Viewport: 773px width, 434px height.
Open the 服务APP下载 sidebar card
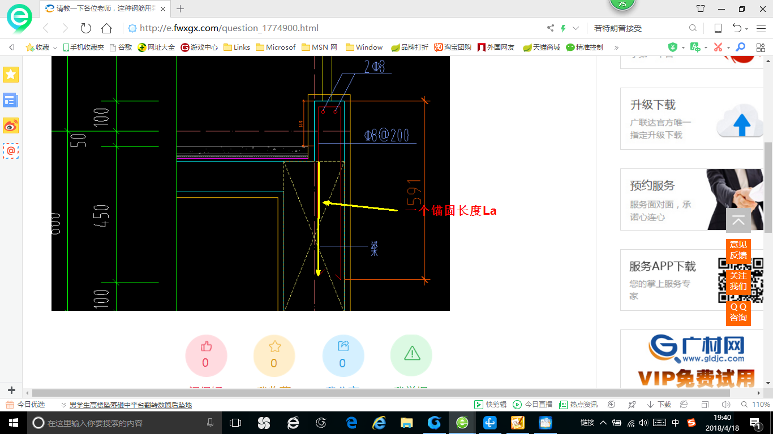click(692, 280)
